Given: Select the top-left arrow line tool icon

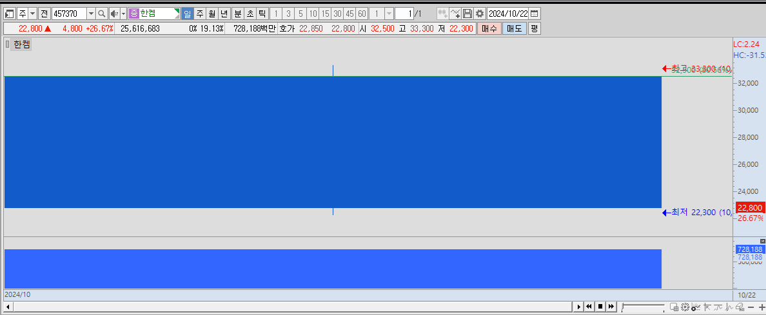Looking at the screenshot, I should point(707,307).
